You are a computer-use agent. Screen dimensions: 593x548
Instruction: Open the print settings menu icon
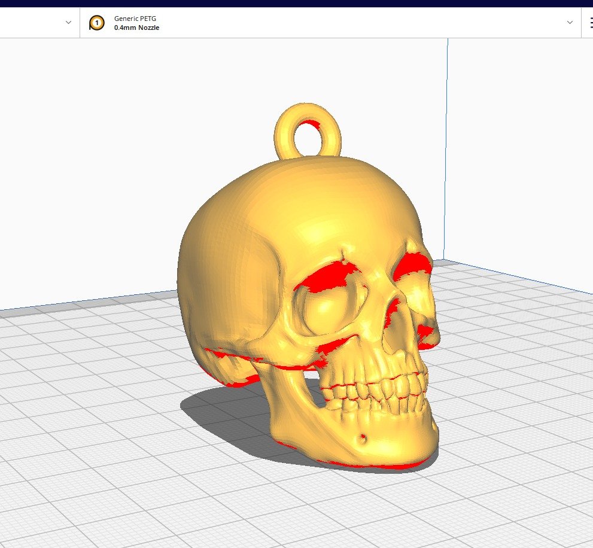pyautogui.click(x=591, y=23)
